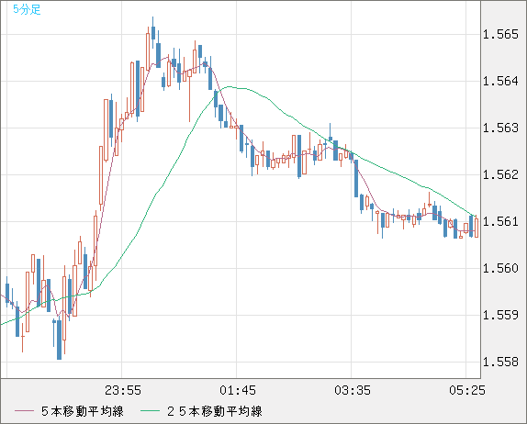Click the 1.560 price axis label
This screenshot has width=527, height=424.
500,268
